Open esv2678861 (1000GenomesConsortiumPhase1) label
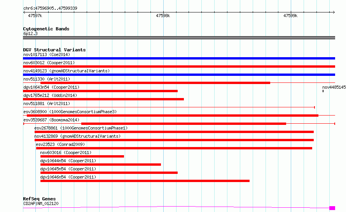This screenshot has width=346, height=212. [81, 128]
